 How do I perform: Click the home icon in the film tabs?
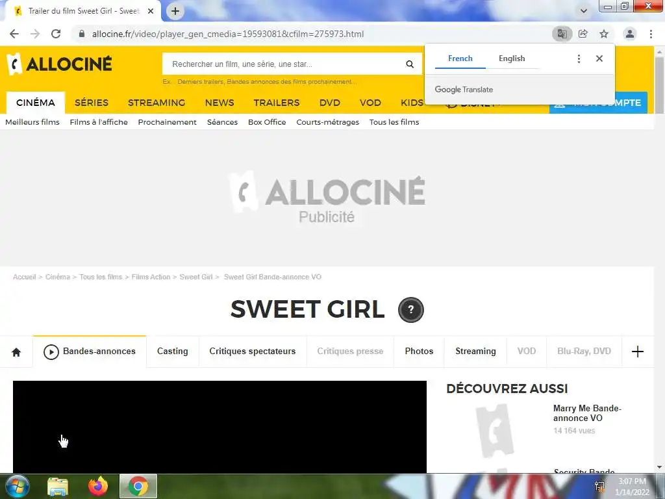[16, 352]
